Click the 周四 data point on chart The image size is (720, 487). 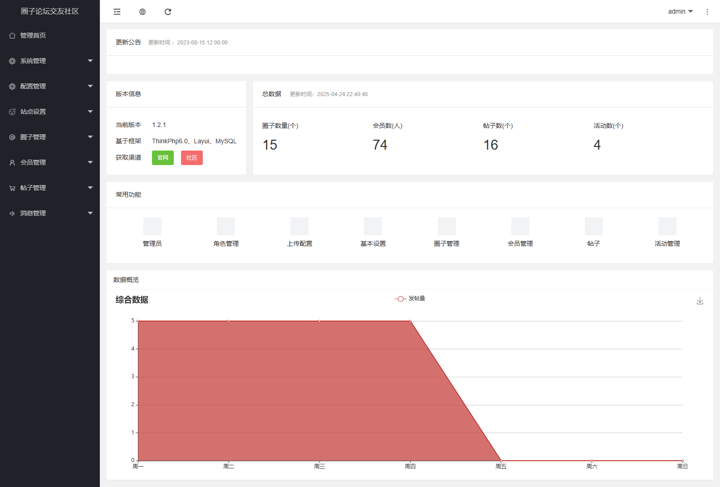(410, 321)
